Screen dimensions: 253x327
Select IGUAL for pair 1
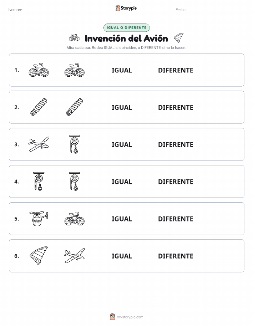coord(122,70)
